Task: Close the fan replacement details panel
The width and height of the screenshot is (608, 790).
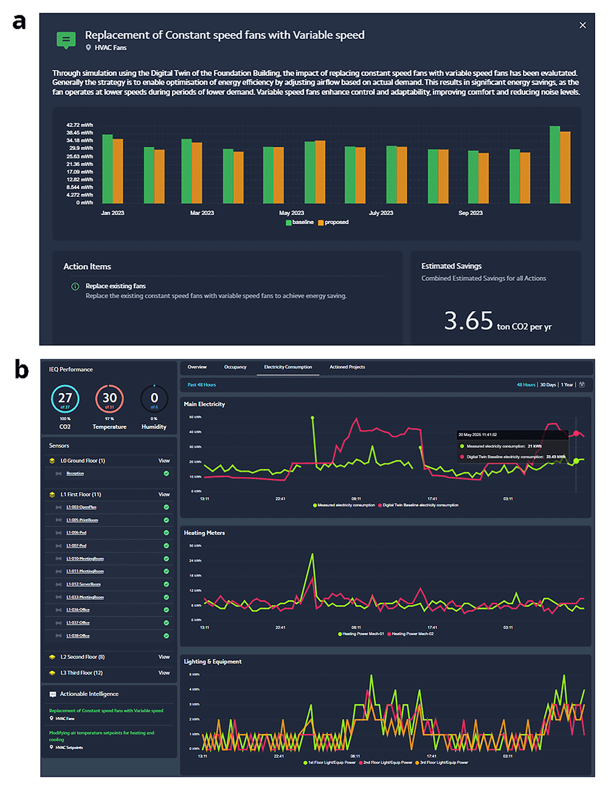Action: point(582,26)
